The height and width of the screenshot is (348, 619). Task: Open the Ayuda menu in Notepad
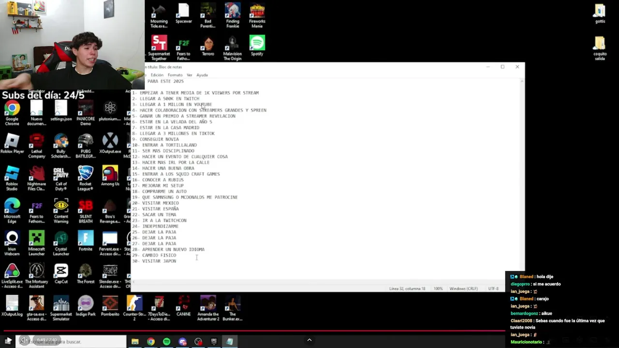click(202, 75)
